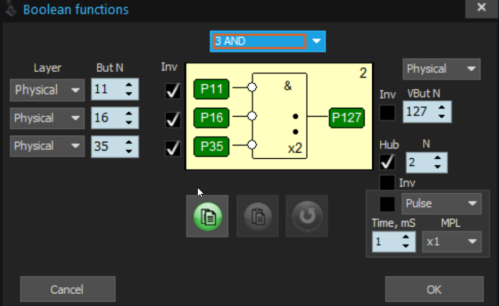This screenshot has width=499, height=306.
Task: Increase the VBut N value with the up arrow
Action: (442, 108)
